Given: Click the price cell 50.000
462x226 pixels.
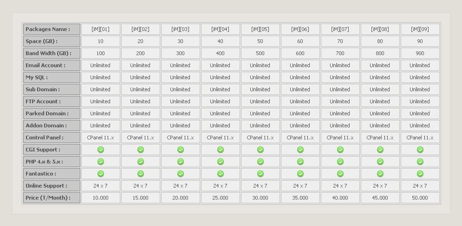Looking at the screenshot, I should tap(420, 198).
